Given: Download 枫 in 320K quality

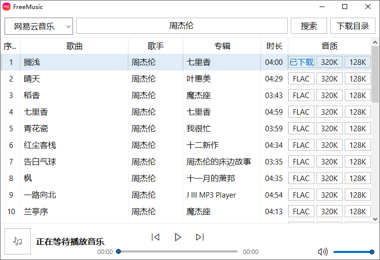Looking at the screenshot, I should tap(329, 178).
